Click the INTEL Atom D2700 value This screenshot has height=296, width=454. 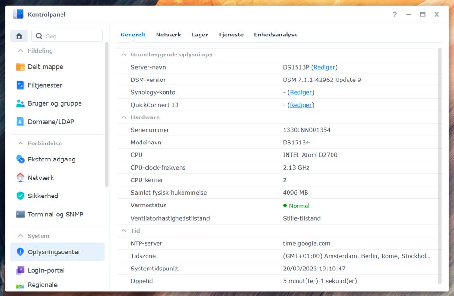310,155
